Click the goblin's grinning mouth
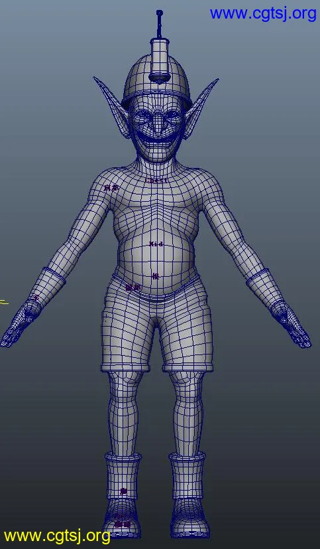Screen dimensions: 320x549 coord(157,141)
